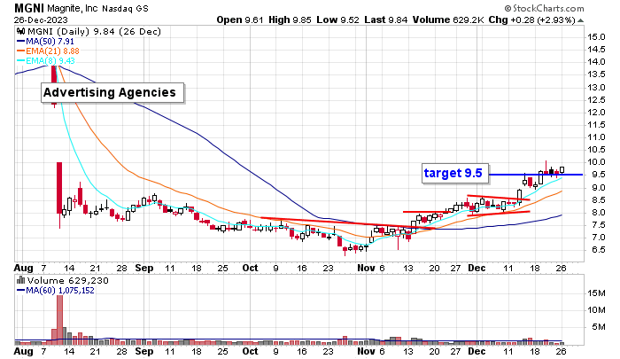
Task: Click the Last 9.84 value
Action: click(386, 20)
